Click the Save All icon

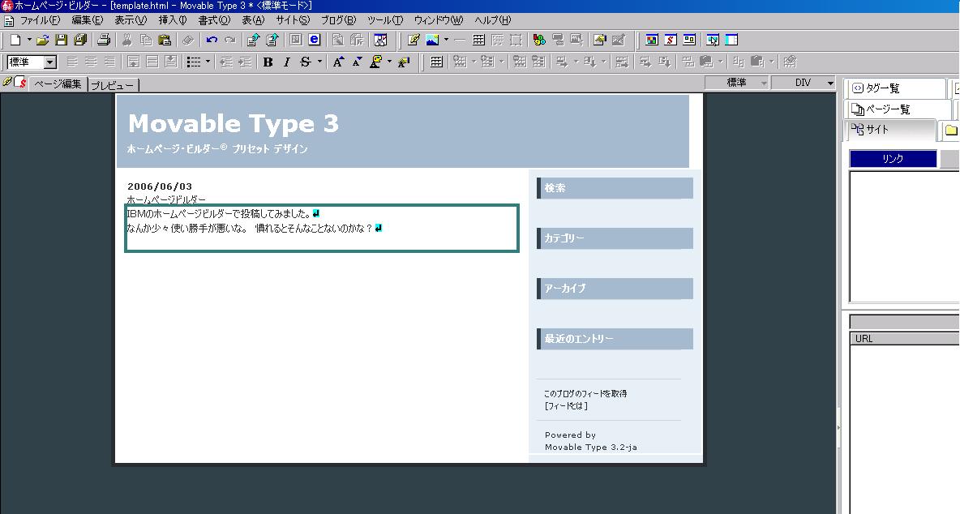point(80,41)
